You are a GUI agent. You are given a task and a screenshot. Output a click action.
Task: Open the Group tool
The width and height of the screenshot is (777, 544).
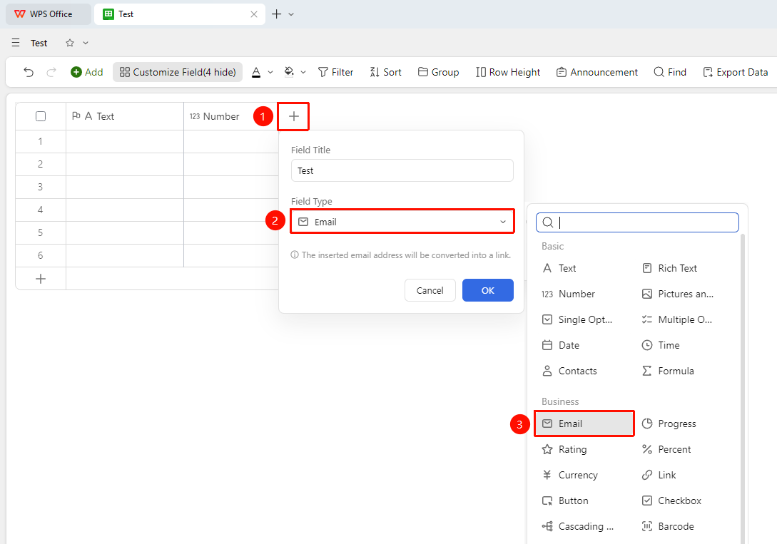(439, 72)
